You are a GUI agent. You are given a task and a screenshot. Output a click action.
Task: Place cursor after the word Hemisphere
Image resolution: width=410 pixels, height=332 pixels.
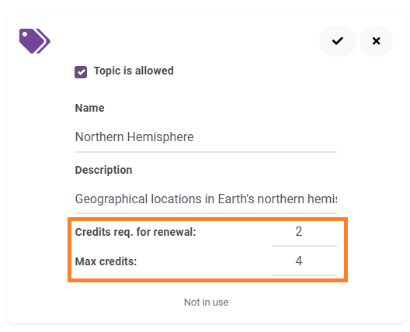194,137
